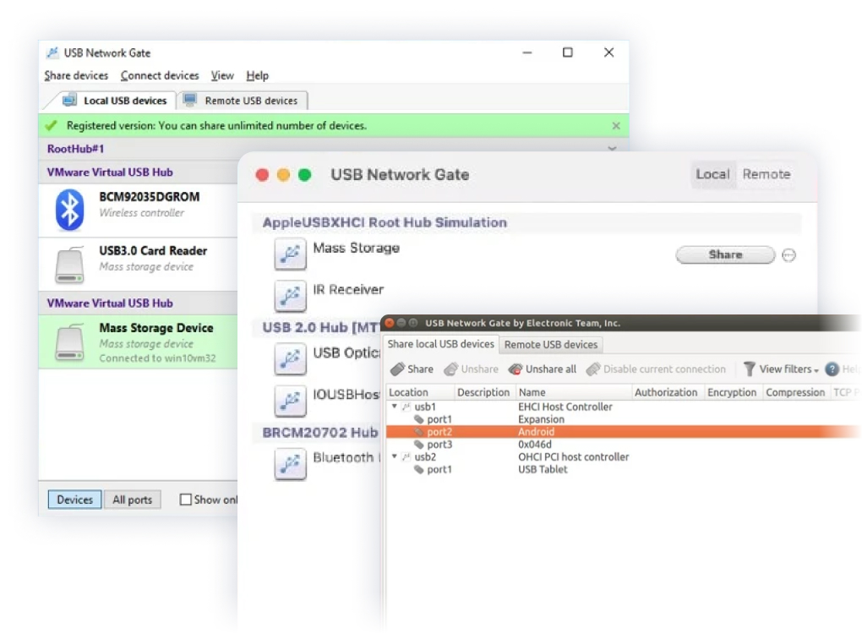Select the USB3.0 Card Reader drive icon
Viewport: 862px width, 634px height.
[69, 265]
